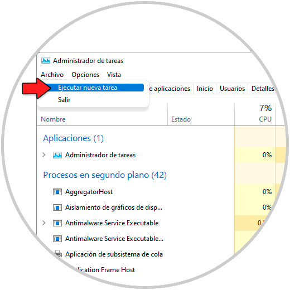This screenshot has width=290, height=290.
Task: Click the Aplicación de subsistema de cola printer icon
Action: pos(58,254)
